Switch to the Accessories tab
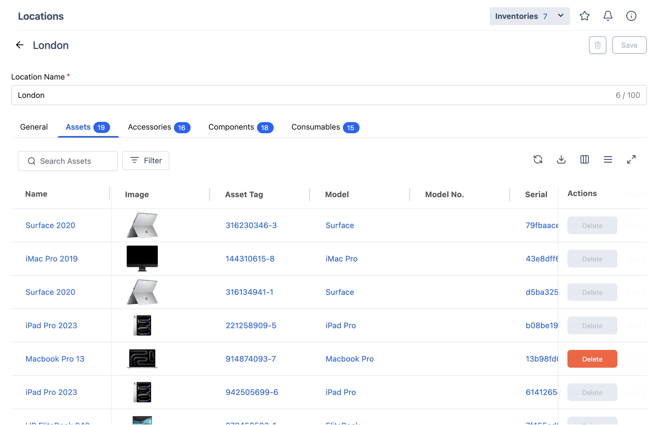 pos(159,127)
